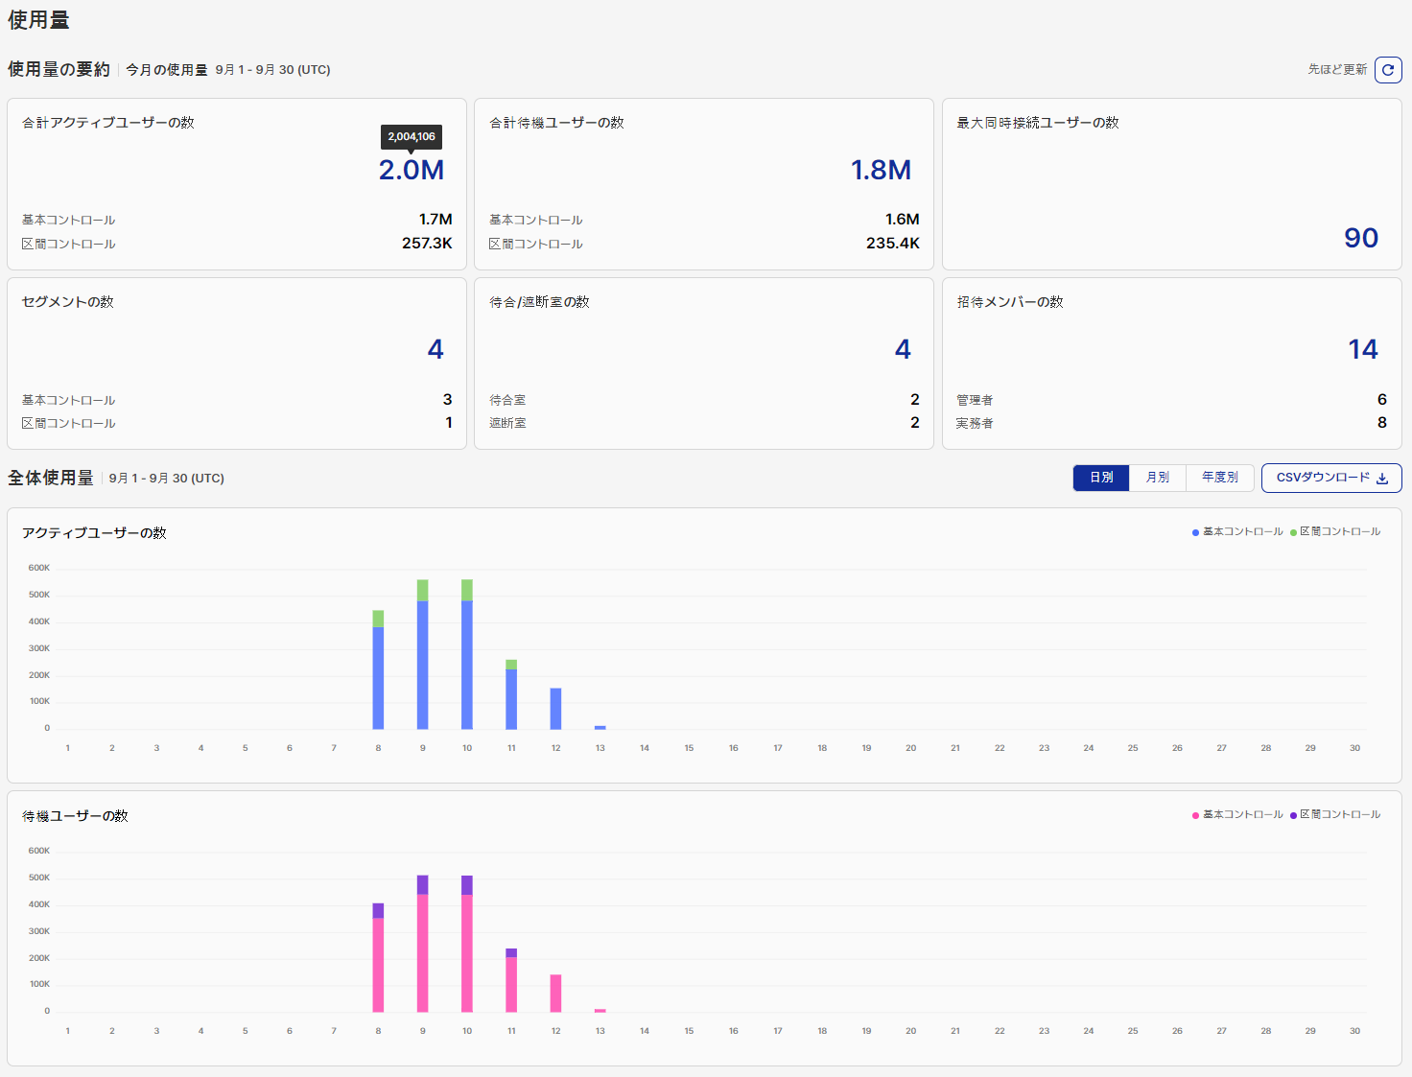Viewport: 1412px width, 1077px height.
Task: Switch to the 月別 view tab
Action: point(1158,478)
